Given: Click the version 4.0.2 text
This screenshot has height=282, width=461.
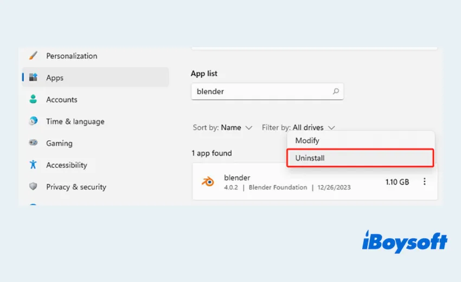Looking at the screenshot, I should click(231, 187).
